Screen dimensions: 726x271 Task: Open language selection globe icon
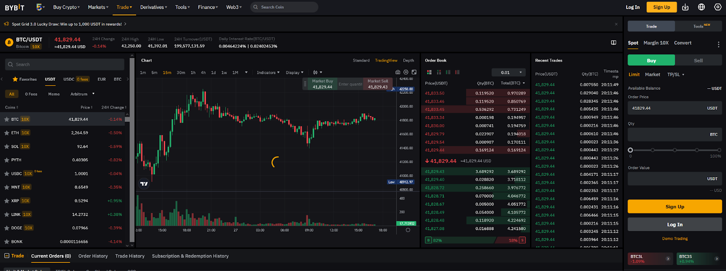coord(701,7)
